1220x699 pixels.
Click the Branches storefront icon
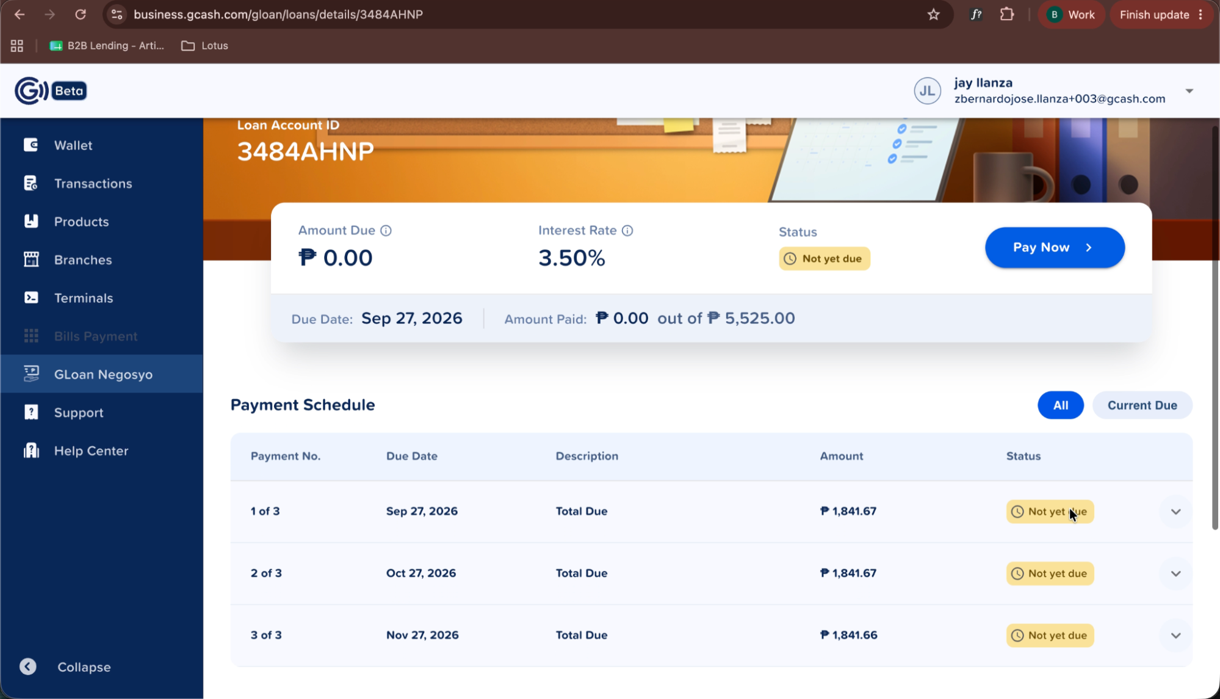tap(31, 259)
